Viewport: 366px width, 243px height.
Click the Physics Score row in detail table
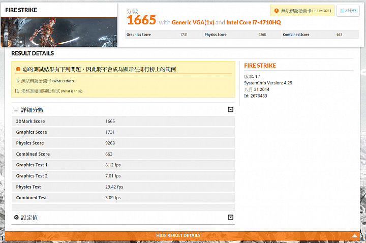pyautogui.click(x=123, y=143)
